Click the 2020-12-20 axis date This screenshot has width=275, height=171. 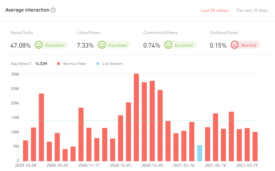pyautogui.click(x=152, y=166)
